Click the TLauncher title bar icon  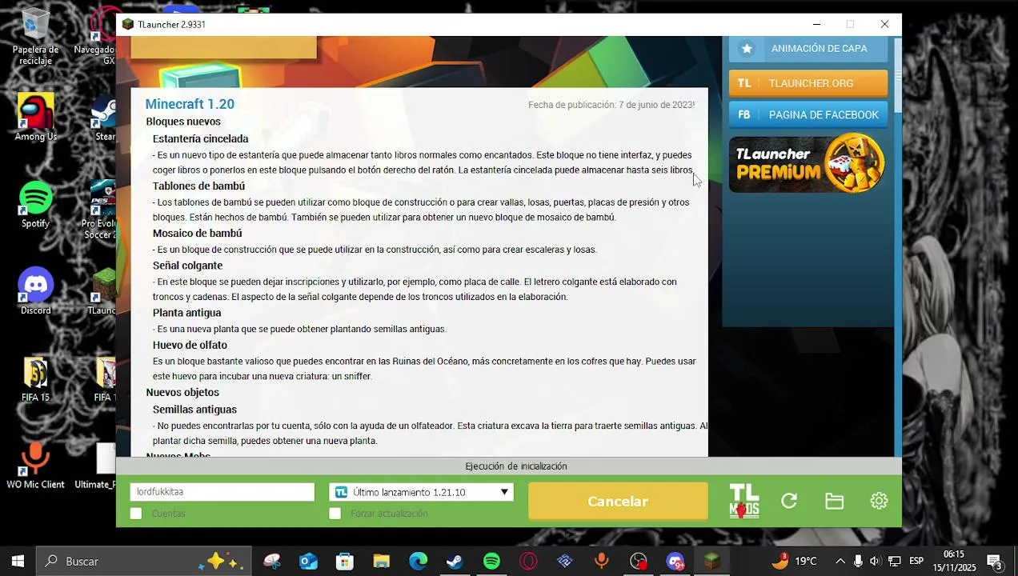tap(128, 25)
